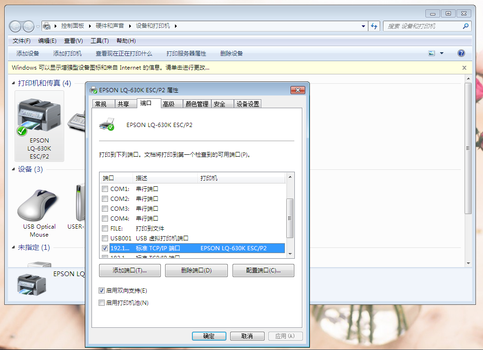
Task: Click 查看现在正在打印什么 in toolbar
Action: (x=124, y=54)
